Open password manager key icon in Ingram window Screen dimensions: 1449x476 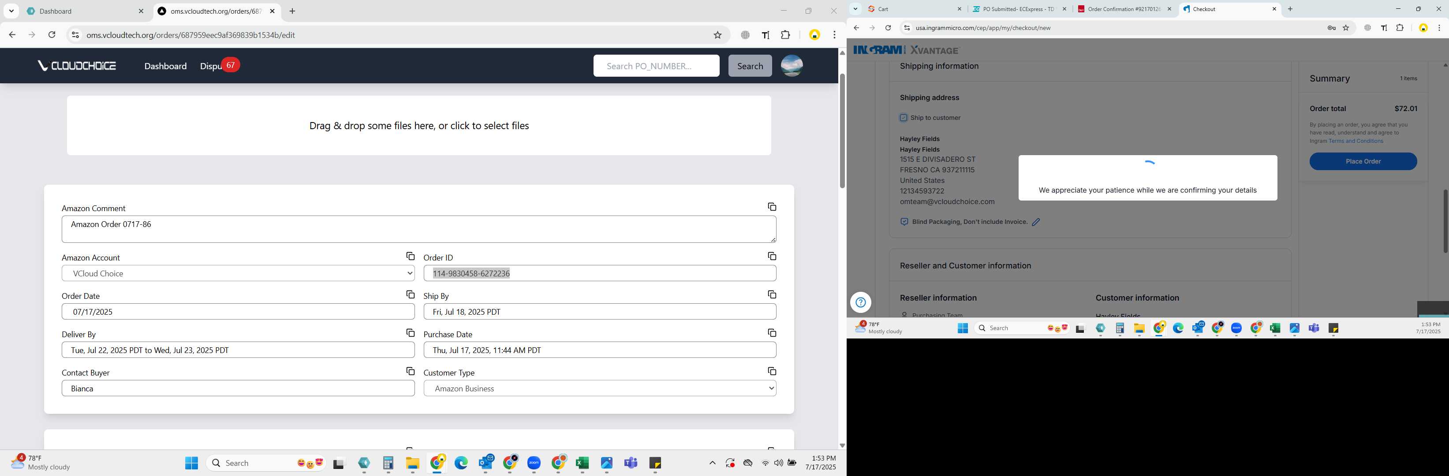(1331, 27)
